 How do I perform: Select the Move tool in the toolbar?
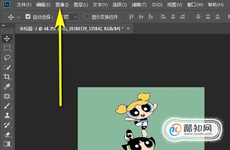(x=7, y=38)
